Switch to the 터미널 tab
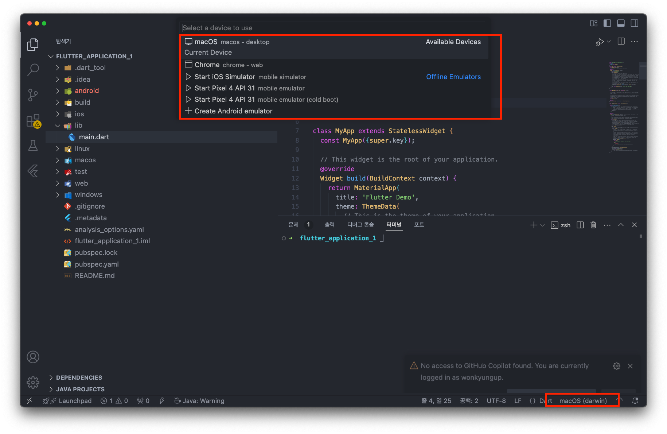 tap(394, 225)
